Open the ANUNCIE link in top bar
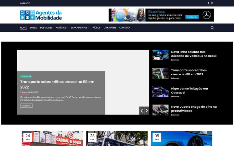This screenshot has width=234, height=146. pyautogui.click(x=25, y=3)
